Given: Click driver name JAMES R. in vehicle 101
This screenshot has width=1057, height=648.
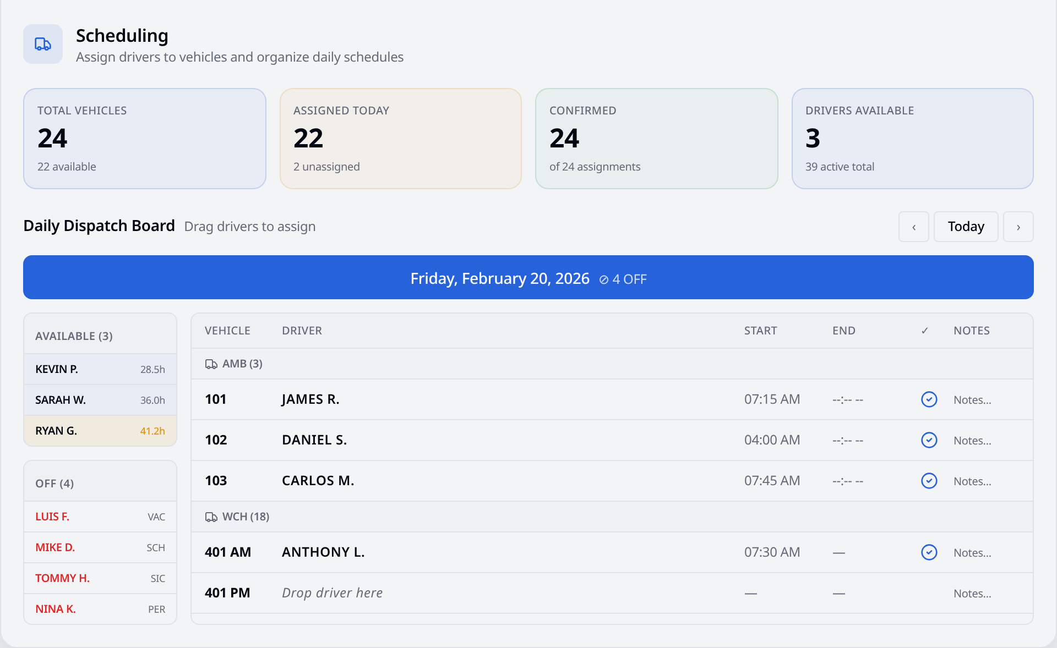Looking at the screenshot, I should [310, 399].
